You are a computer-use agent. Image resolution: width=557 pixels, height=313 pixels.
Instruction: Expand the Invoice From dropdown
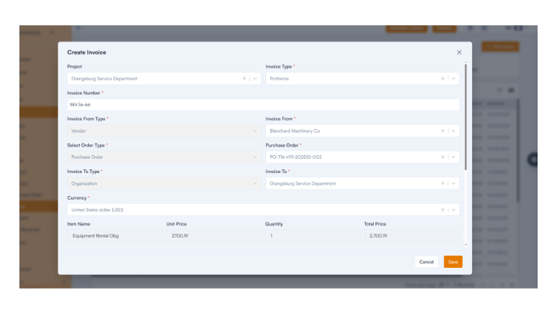click(453, 131)
